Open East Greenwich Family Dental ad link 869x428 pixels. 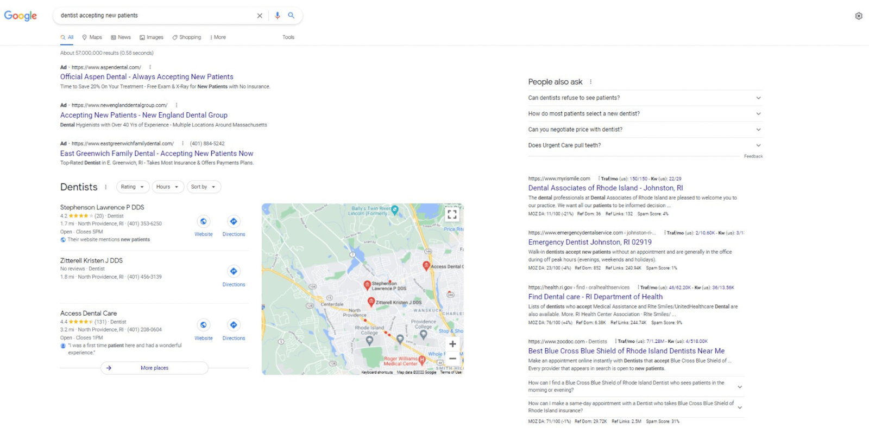click(x=156, y=154)
